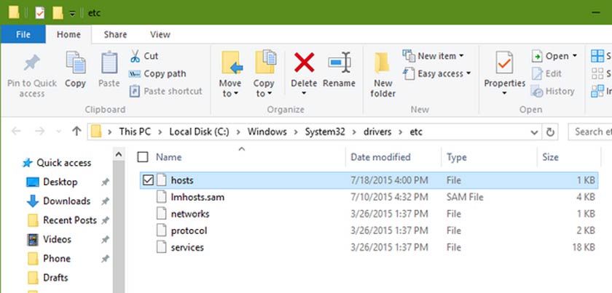Sort by the Size column header
This screenshot has height=293, width=612.
click(x=550, y=157)
